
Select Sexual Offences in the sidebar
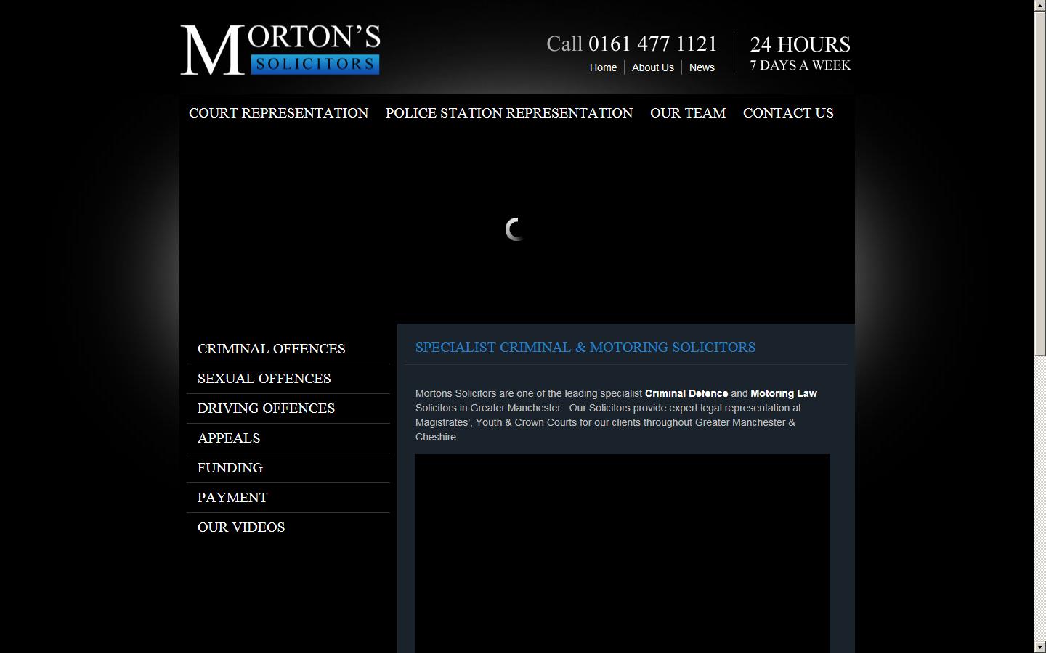pyautogui.click(x=264, y=378)
